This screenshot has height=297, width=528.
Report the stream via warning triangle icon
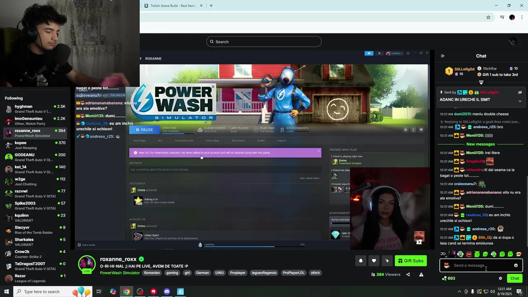421,275
